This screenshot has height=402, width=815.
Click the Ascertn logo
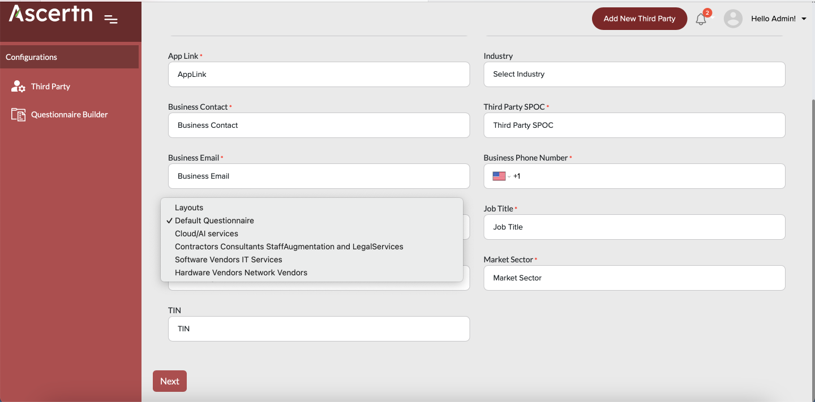51,14
